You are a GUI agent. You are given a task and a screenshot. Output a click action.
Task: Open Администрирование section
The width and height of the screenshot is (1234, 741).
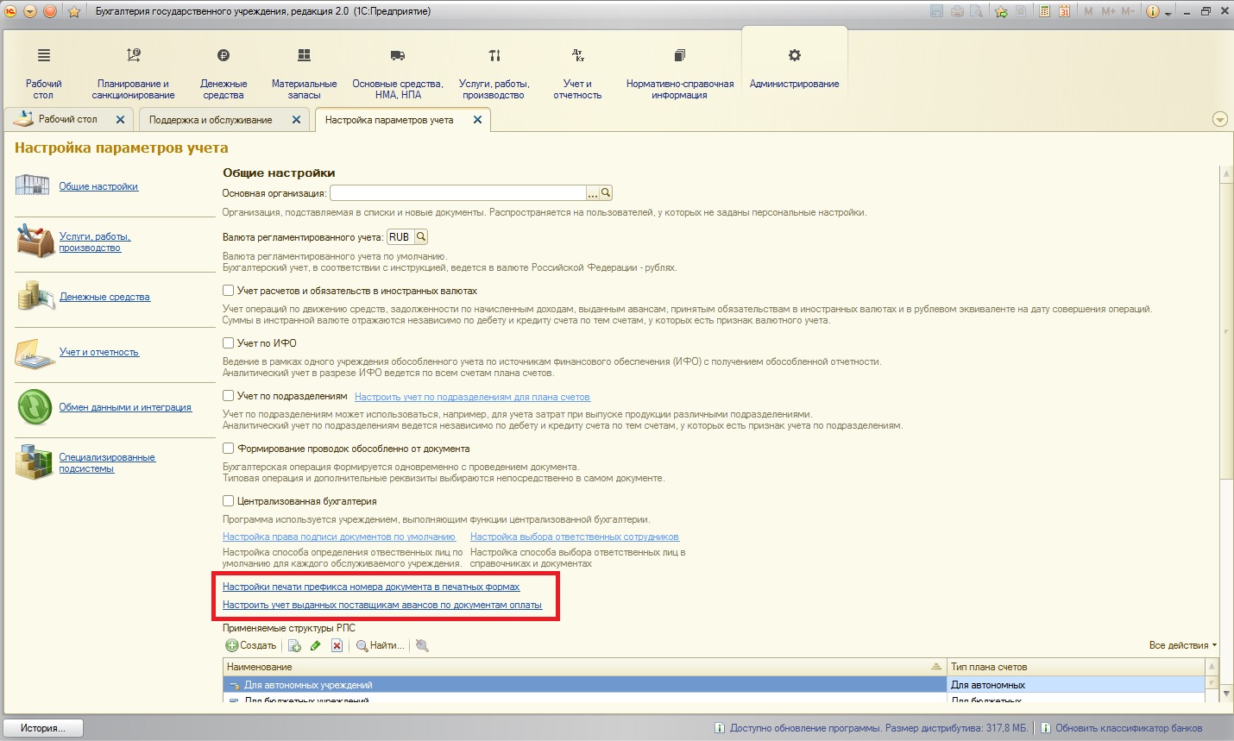pyautogui.click(x=794, y=69)
